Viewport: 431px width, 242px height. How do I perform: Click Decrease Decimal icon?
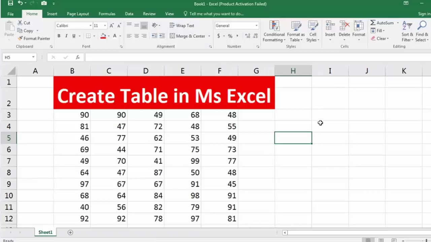tap(255, 36)
